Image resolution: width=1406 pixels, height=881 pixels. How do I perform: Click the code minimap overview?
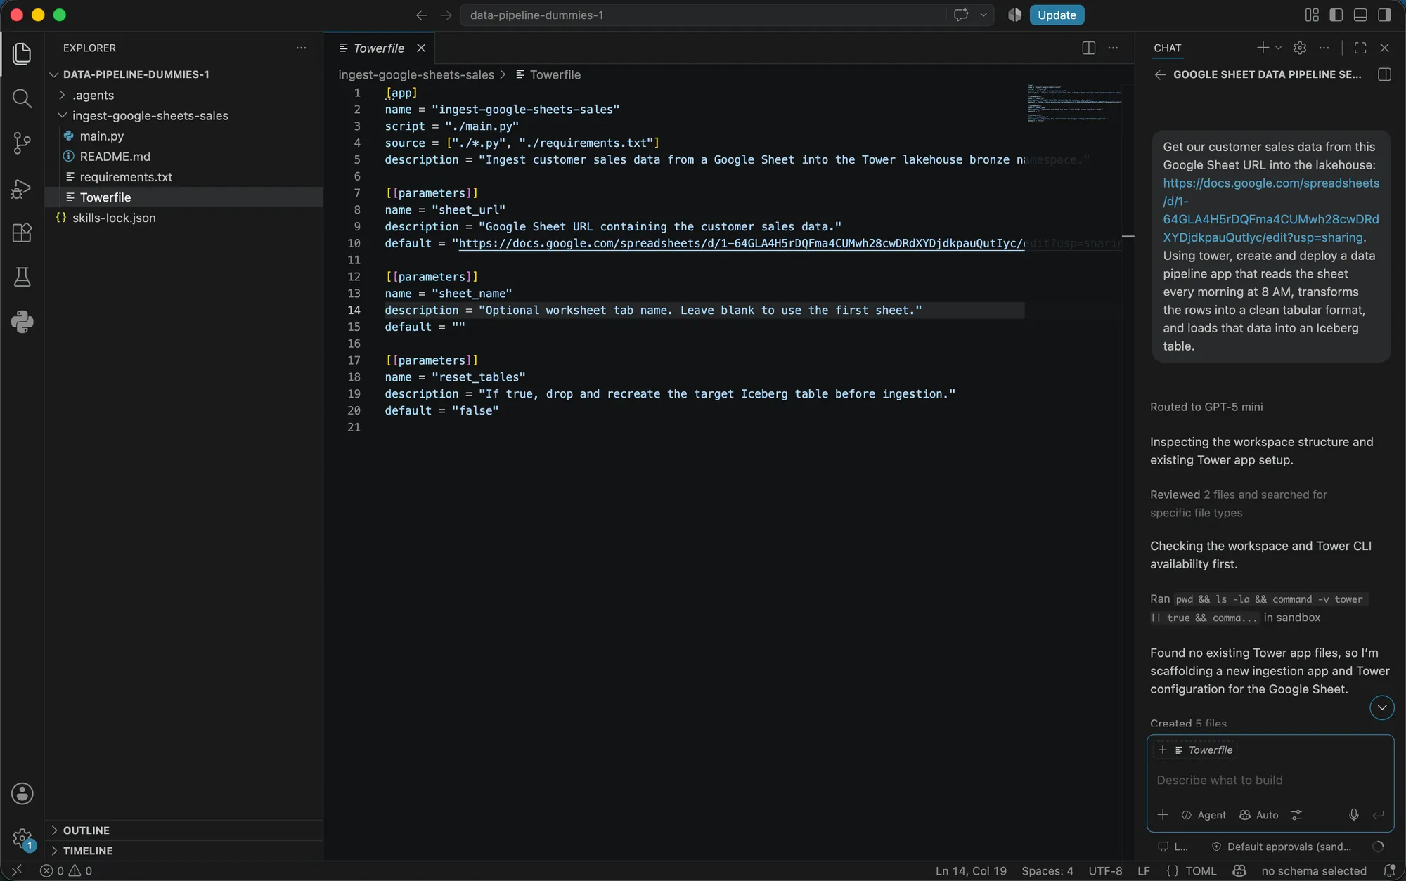click(x=1074, y=103)
